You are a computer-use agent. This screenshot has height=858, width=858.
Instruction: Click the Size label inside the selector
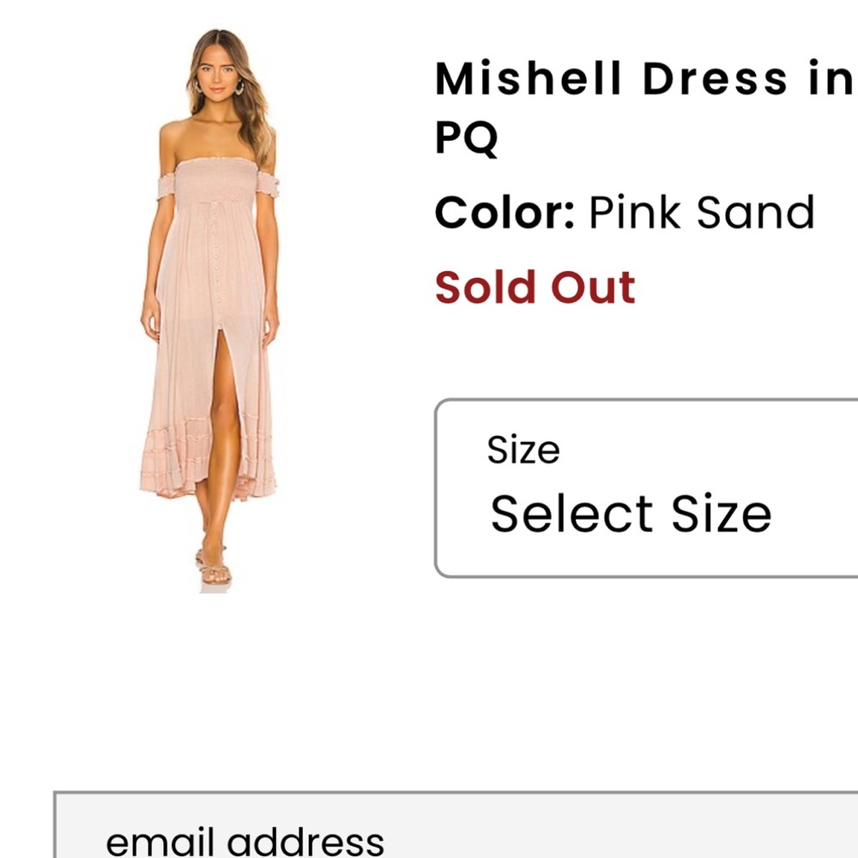522,448
